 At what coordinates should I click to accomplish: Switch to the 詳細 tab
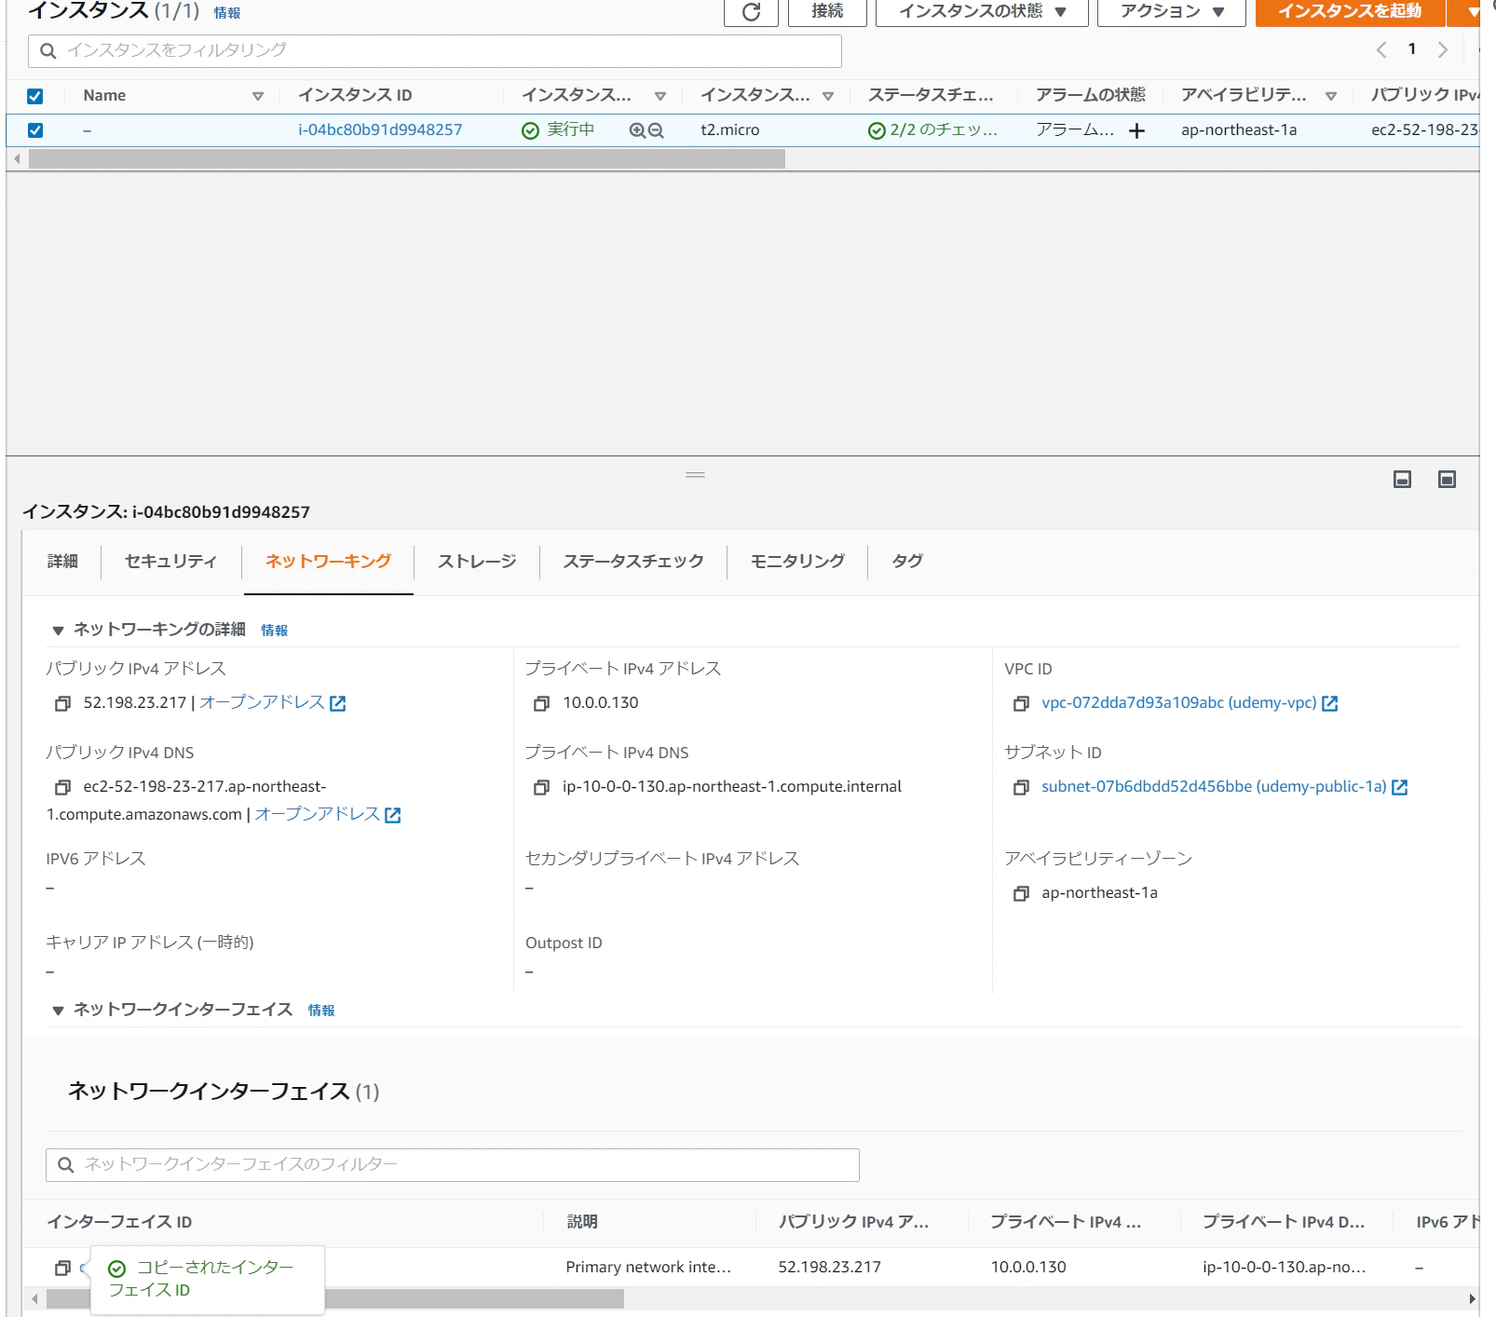coord(62,561)
